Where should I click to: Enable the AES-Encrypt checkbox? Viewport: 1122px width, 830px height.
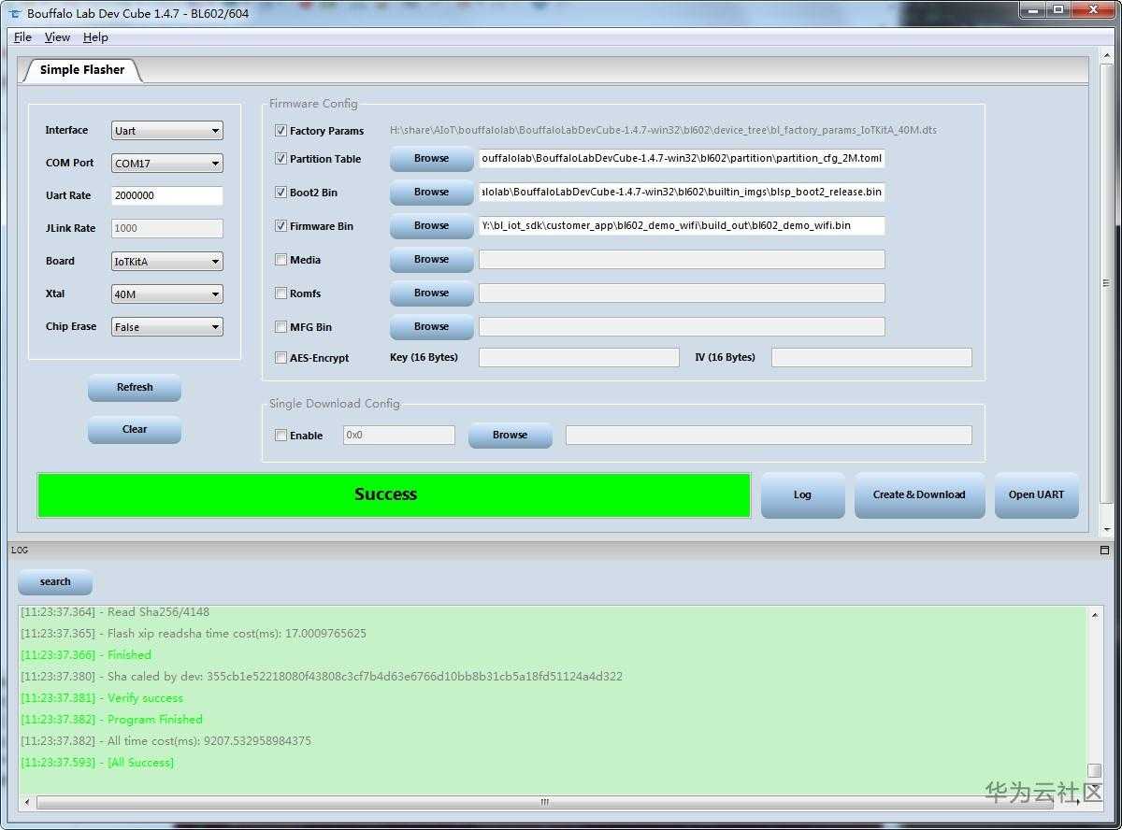[x=280, y=358]
